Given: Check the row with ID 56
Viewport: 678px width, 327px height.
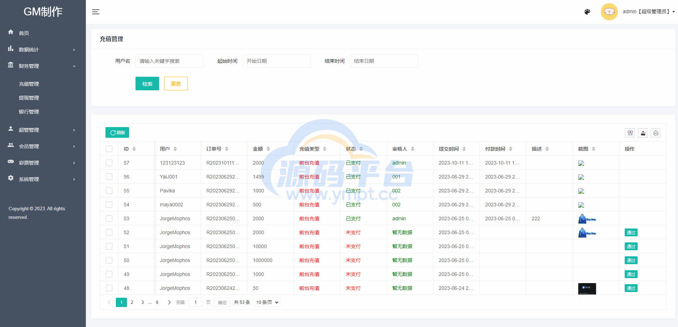Looking at the screenshot, I should (x=109, y=177).
